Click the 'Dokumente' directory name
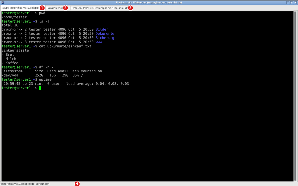Image resolution: width=298 pixels, height=186 pixels. 105,33
